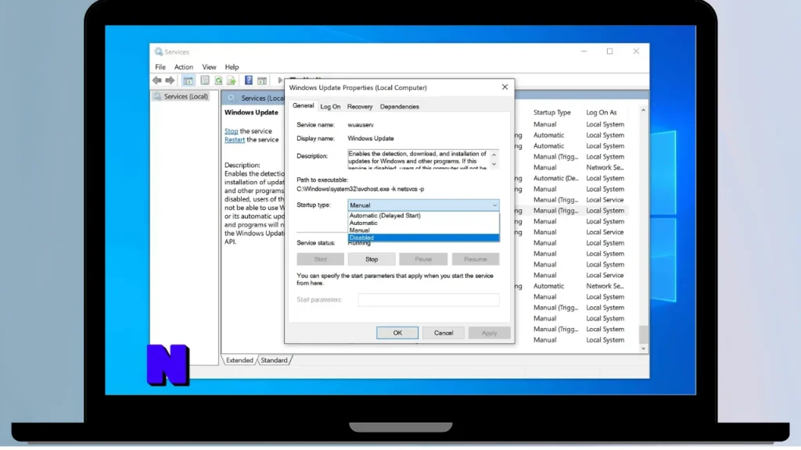Maximize the Services window
801x450 pixels.
(x=609, y=52)
